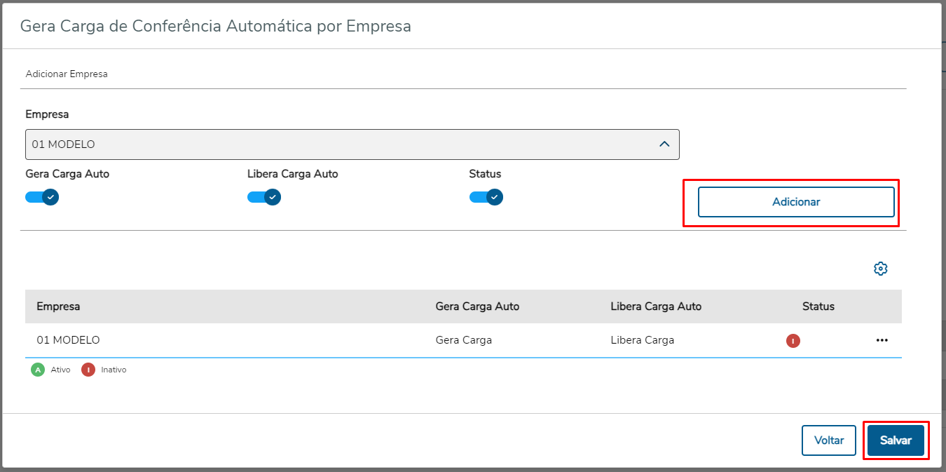Click the 'Gera Carga' cell in table row

(464, 340)
